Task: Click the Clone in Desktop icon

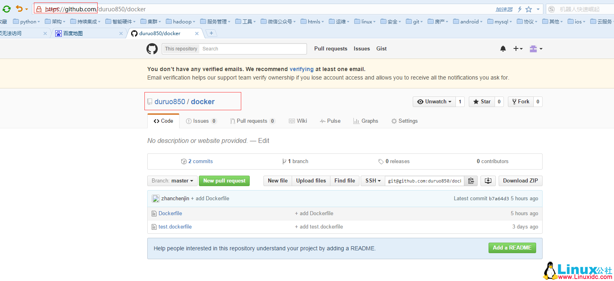Action: point(488,180)
